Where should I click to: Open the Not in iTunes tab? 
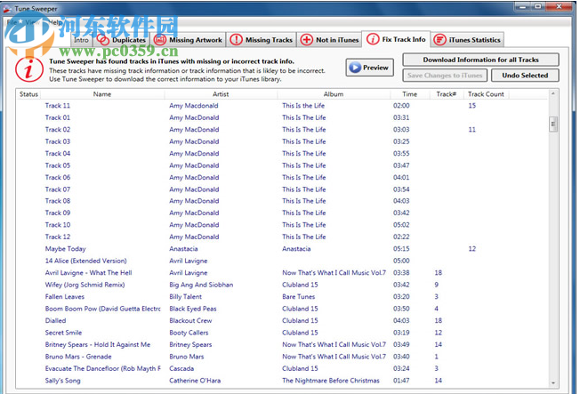(x=329, y=40)
